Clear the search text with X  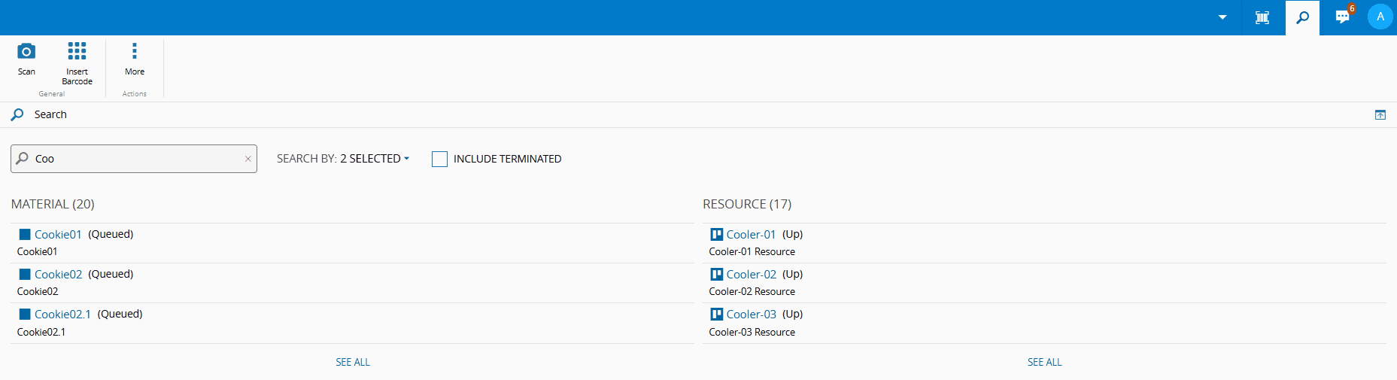(x=248, y=159)
